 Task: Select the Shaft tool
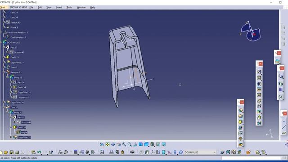pyautogui.click(x=259, y=84)
